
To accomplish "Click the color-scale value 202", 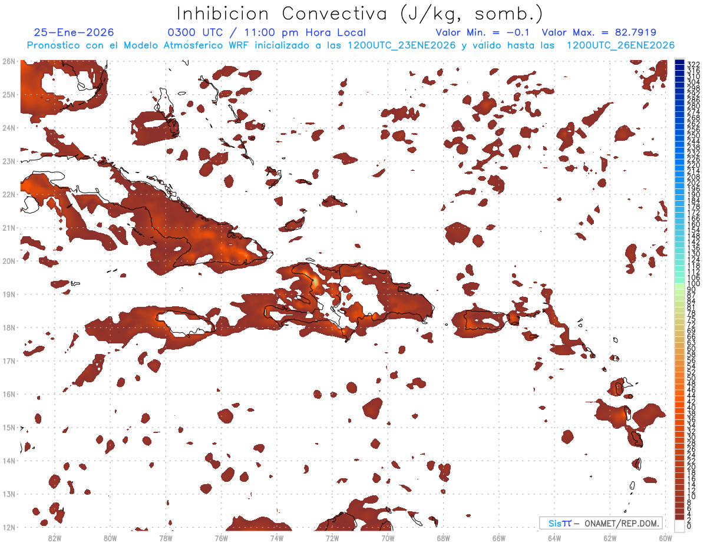I will (693, 183).
